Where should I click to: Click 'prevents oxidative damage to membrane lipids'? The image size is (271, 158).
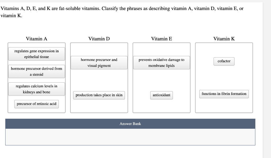pyautogui.click(x=161, y=63)
